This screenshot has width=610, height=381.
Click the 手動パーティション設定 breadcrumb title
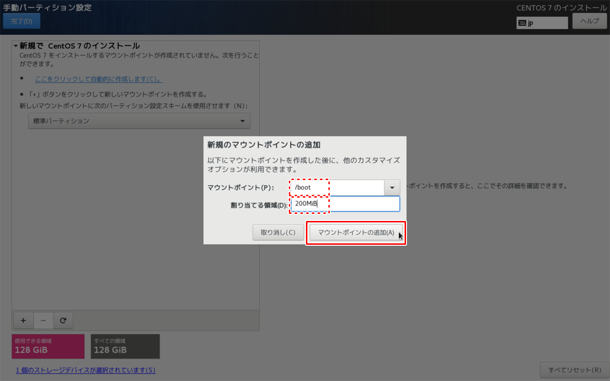[48, 8]
